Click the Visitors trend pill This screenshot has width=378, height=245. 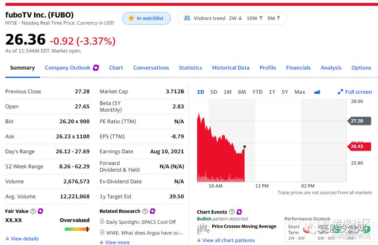232,18
